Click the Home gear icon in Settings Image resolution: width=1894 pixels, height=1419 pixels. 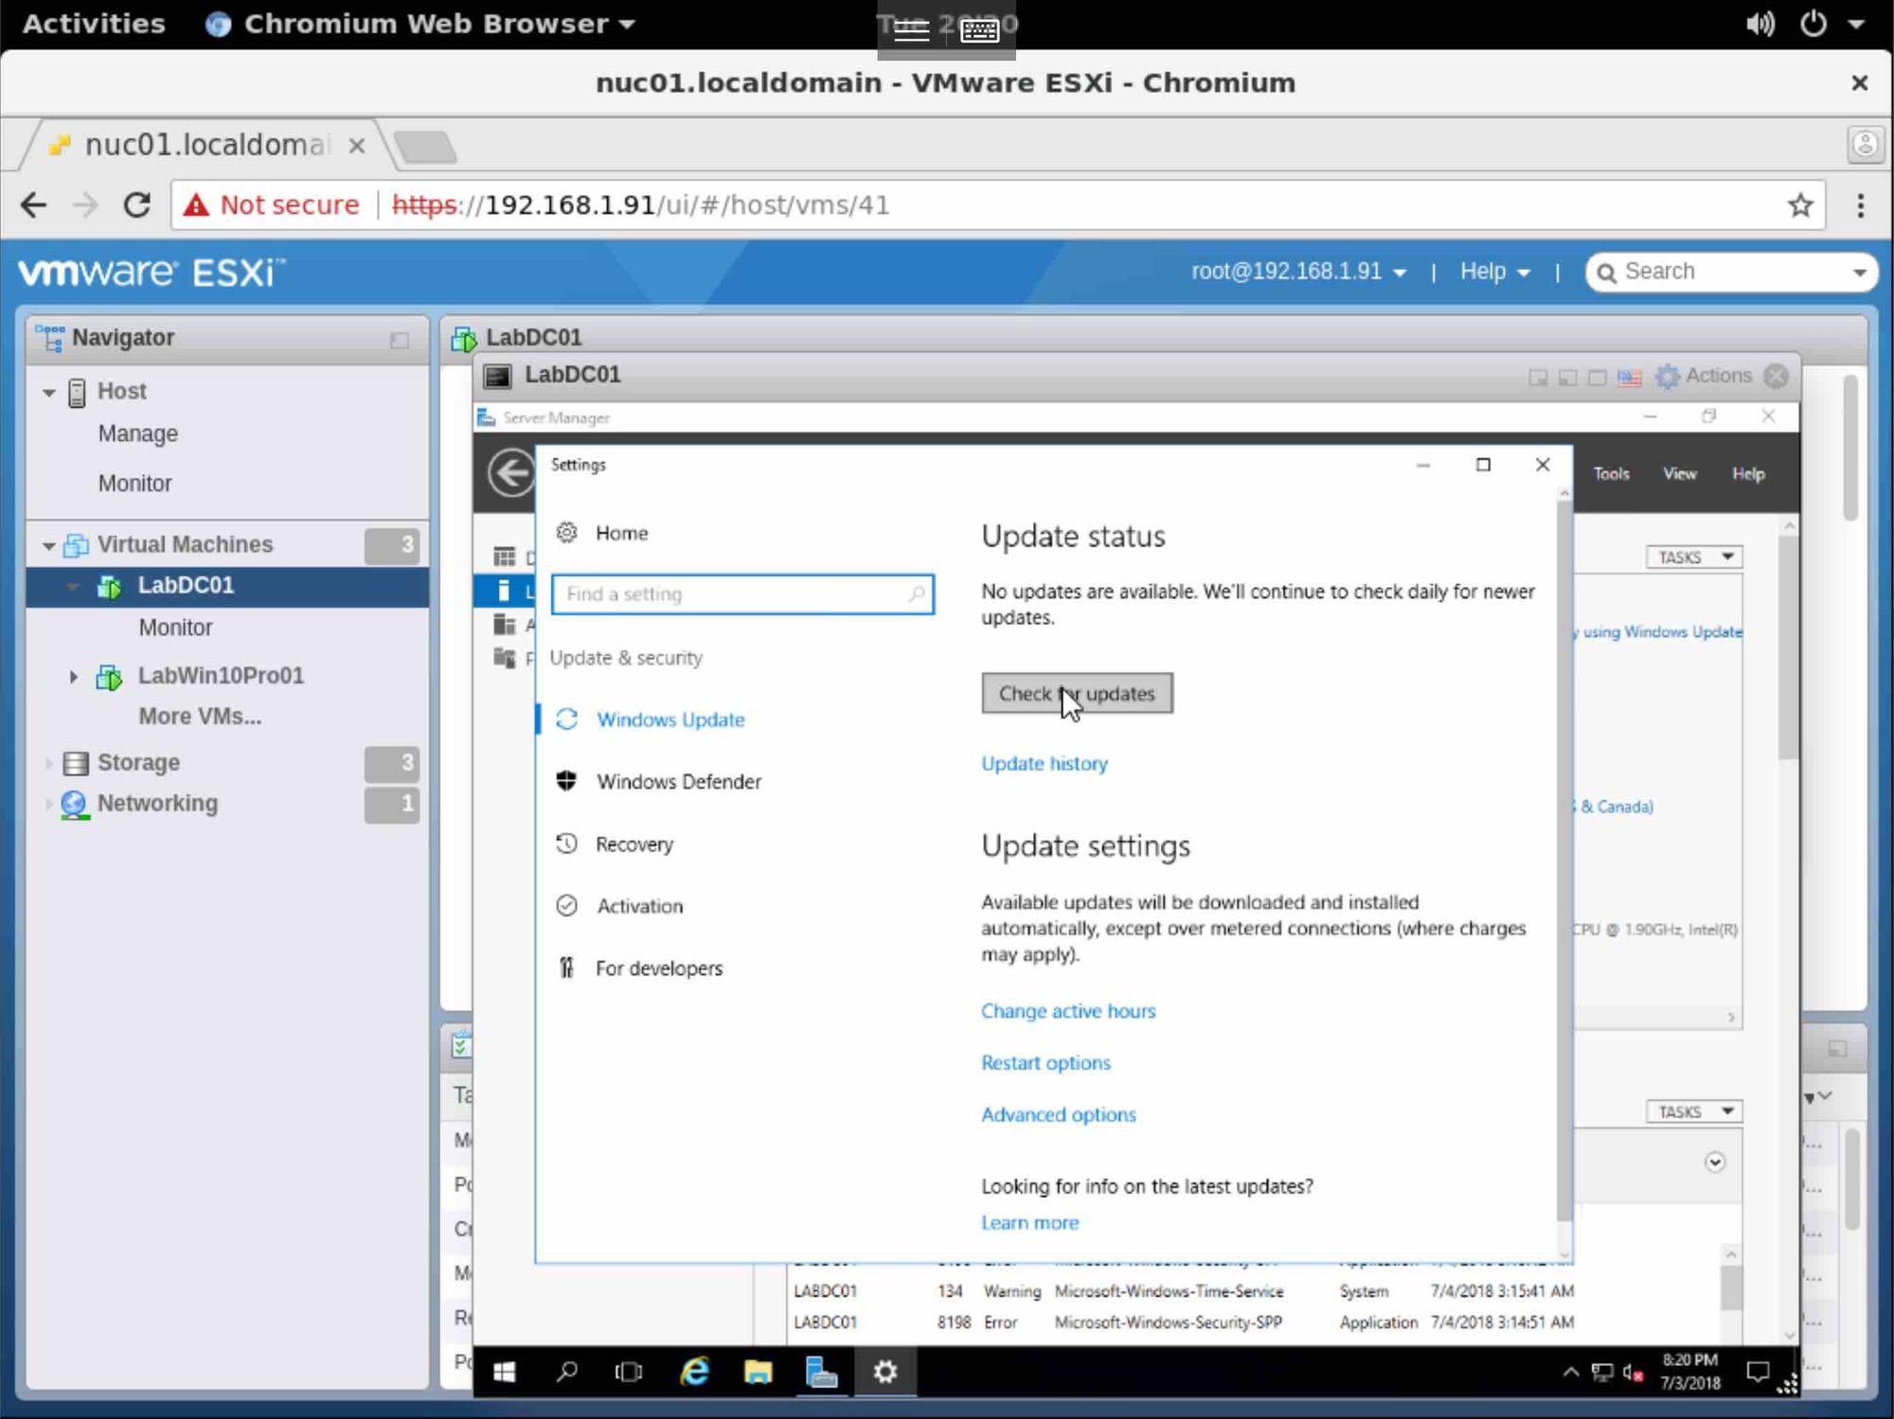(566, 532)
